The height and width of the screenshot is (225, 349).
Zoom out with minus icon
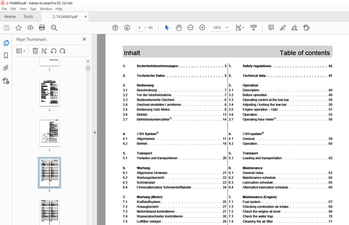(190, 28)
